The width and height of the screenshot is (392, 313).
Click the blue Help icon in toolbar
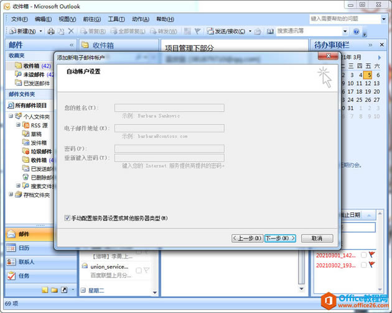tap(357, 31)
